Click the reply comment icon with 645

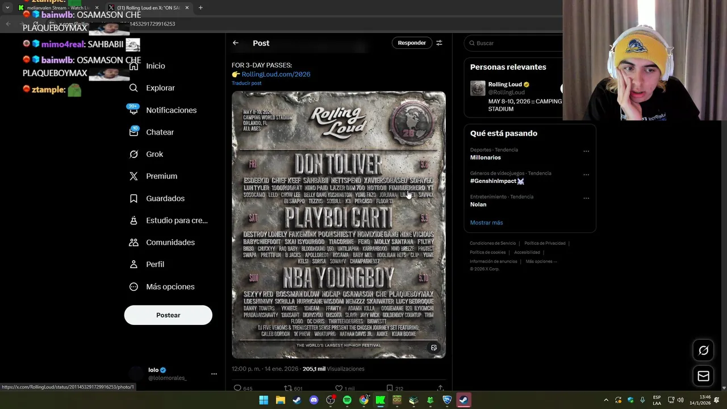(x=237, y=389)
